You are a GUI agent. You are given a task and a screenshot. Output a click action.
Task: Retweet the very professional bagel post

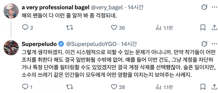click(x=70, y=28)
